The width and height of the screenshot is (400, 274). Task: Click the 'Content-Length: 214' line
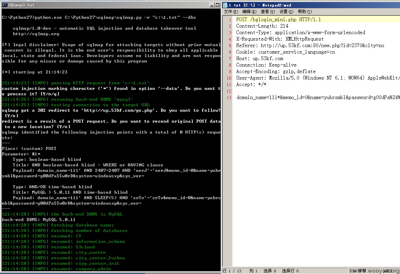[x=262, y=26]
